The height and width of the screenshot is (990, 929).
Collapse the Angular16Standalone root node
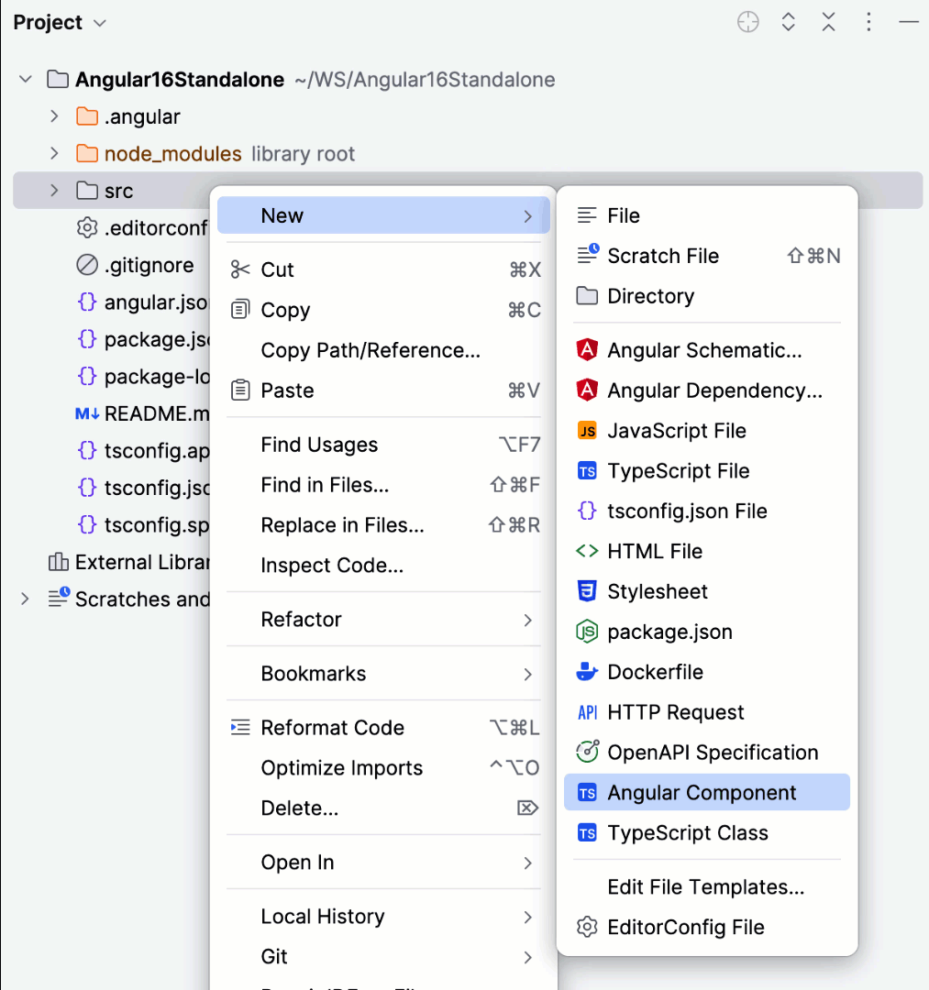coord(25,79)
